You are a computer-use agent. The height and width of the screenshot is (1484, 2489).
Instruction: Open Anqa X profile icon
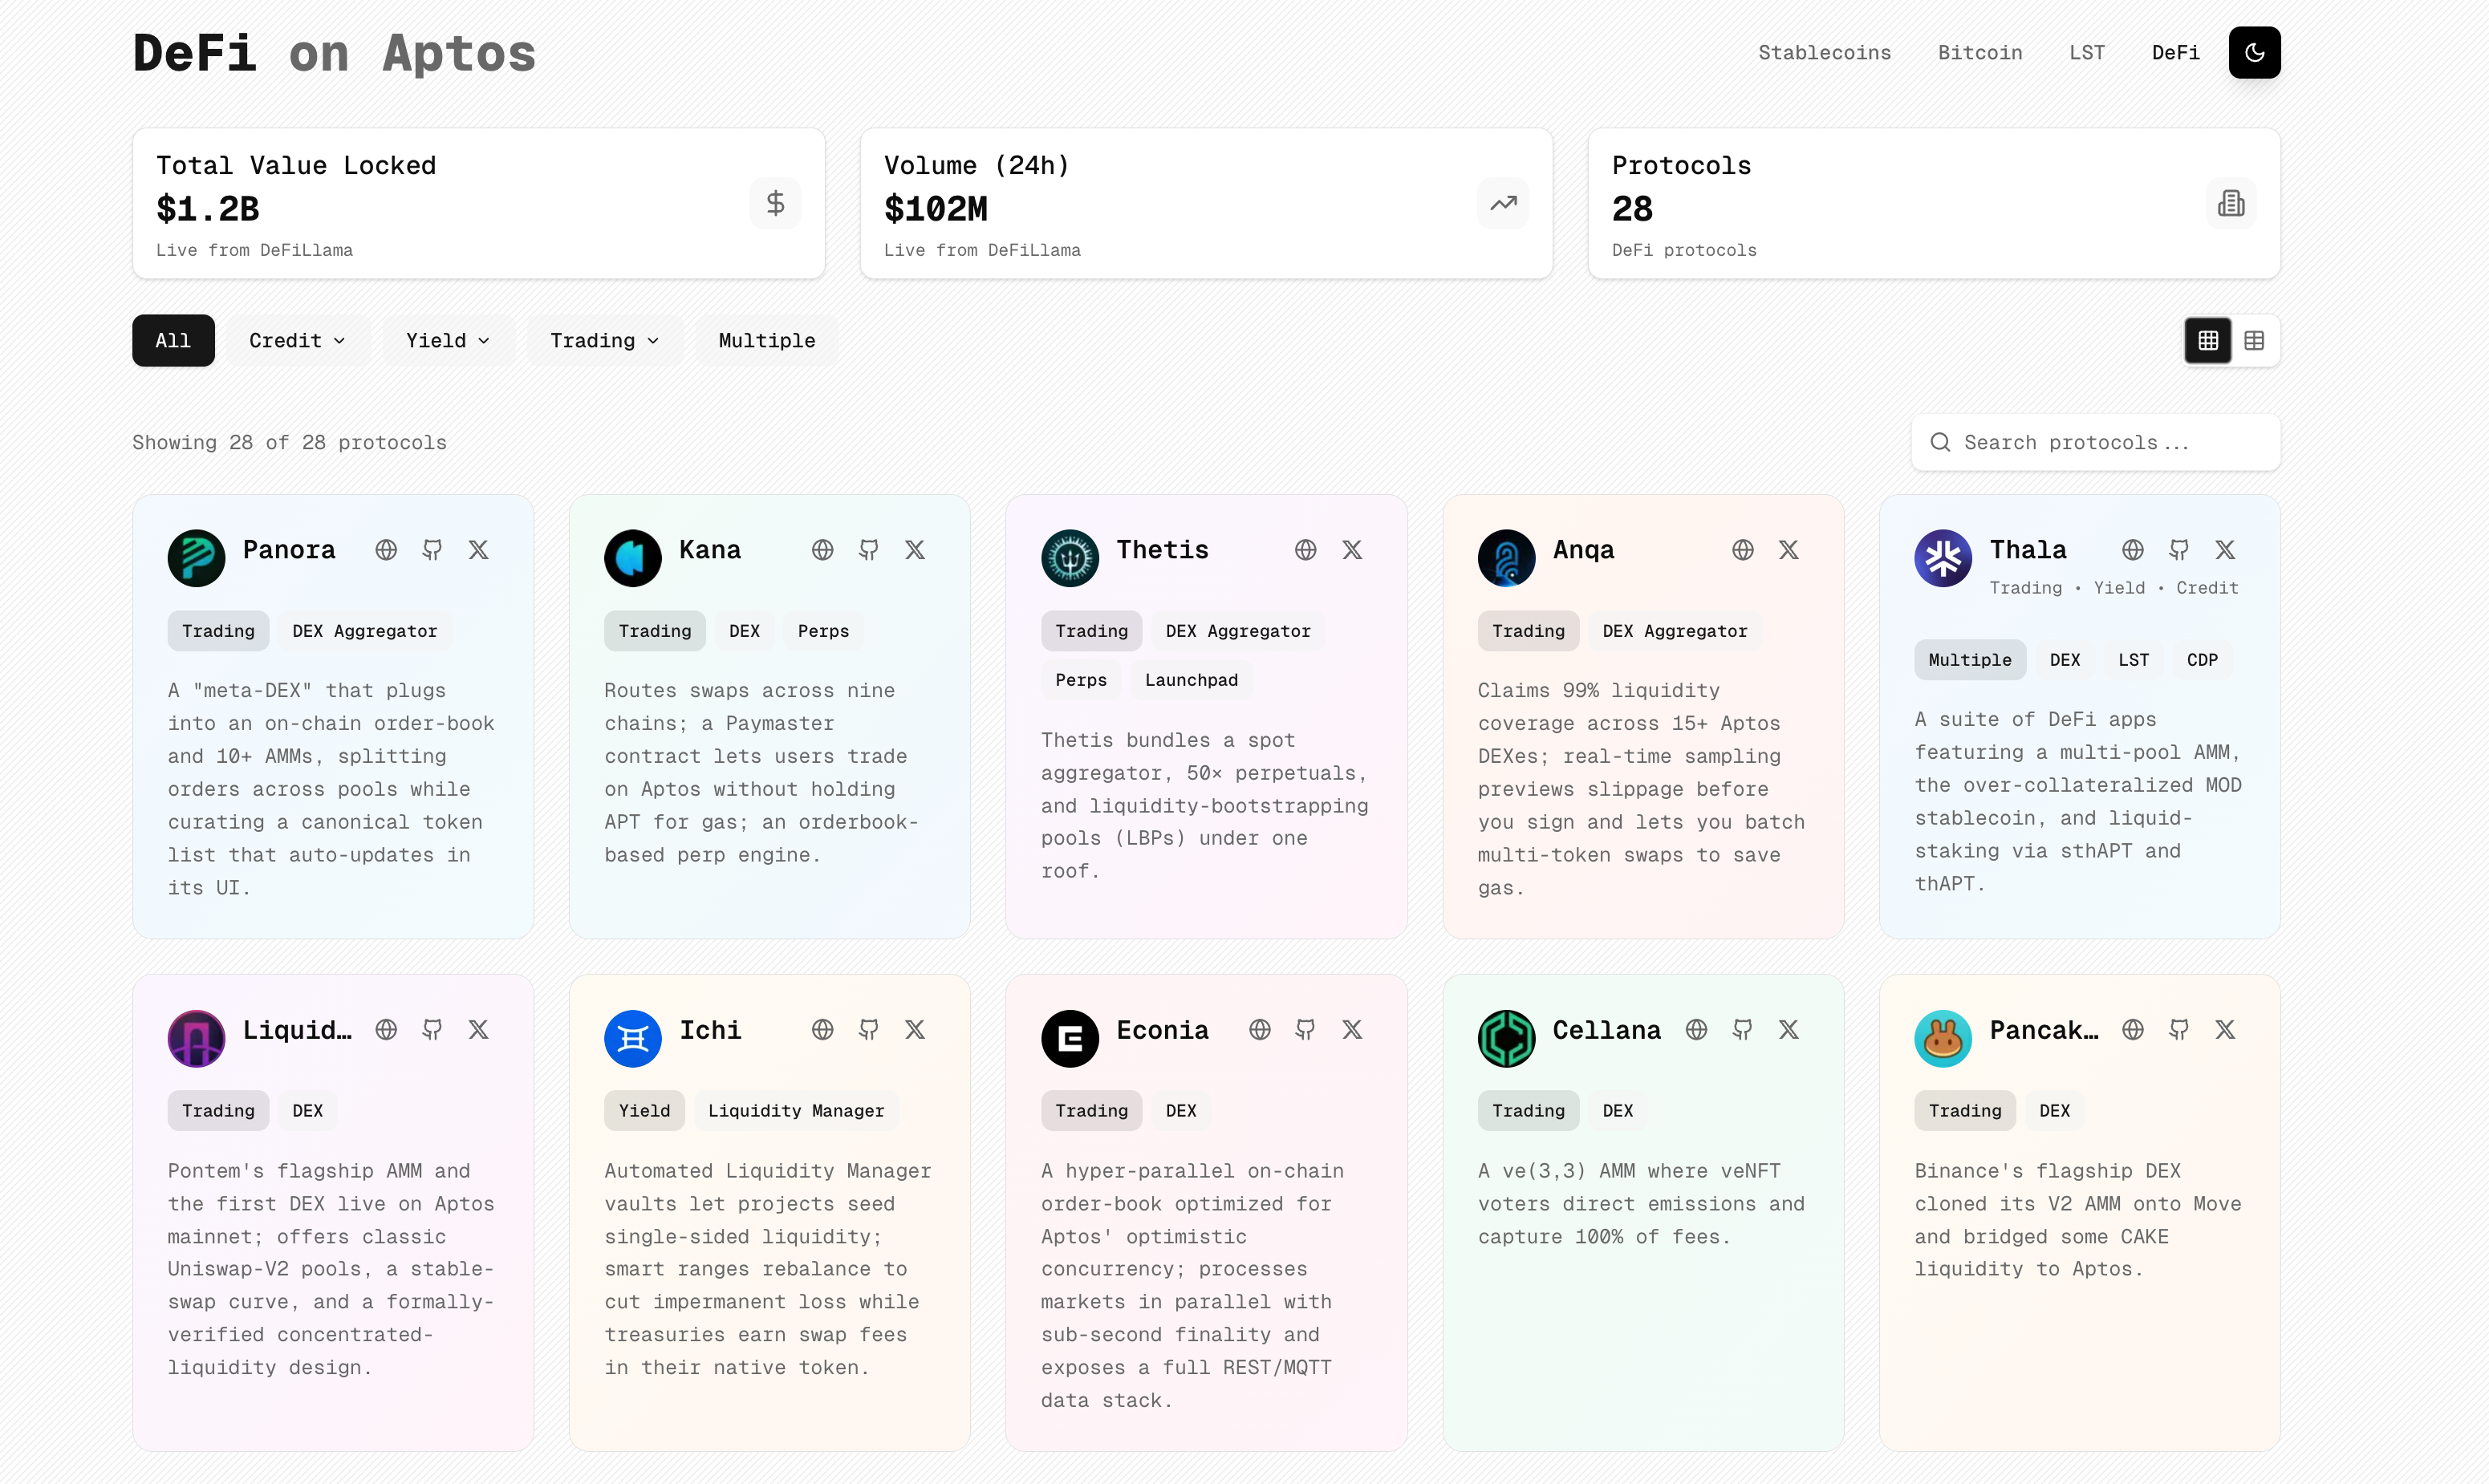pyautogui.click(x=1788, y=550)
